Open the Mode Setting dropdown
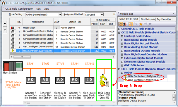The image size is (178, 107). [x=60, y=15]
